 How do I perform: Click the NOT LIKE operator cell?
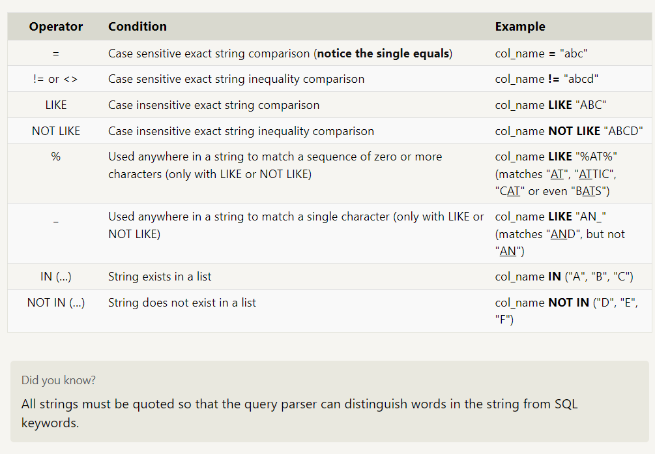point(55,131)
